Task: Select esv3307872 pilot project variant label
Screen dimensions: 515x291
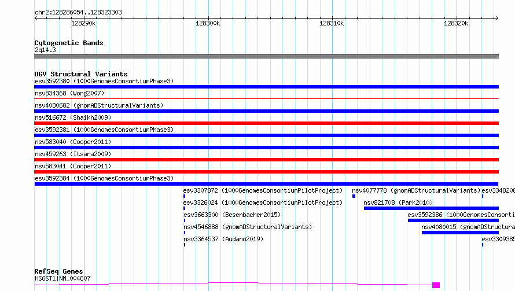Action: coord(263,190)
